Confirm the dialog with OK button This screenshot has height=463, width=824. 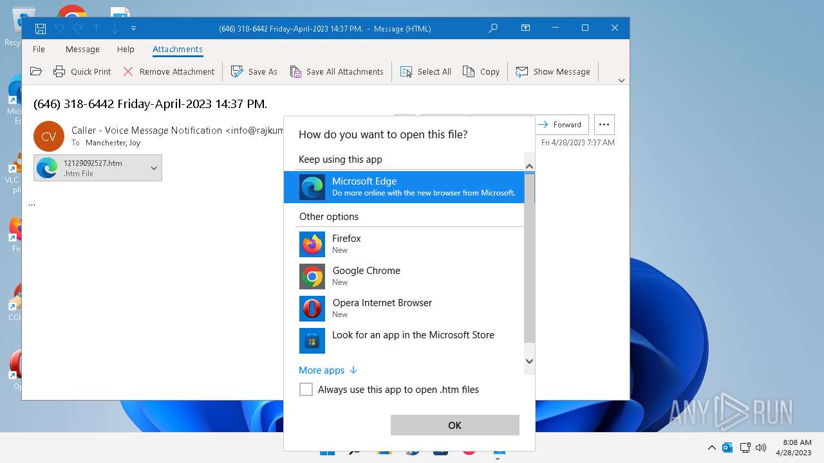[x=454, y=425]
